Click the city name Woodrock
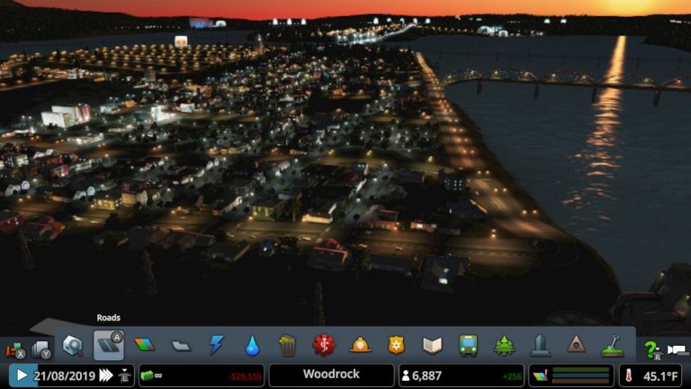Viewport: 691px width, 389px height. tap(331, 375)
